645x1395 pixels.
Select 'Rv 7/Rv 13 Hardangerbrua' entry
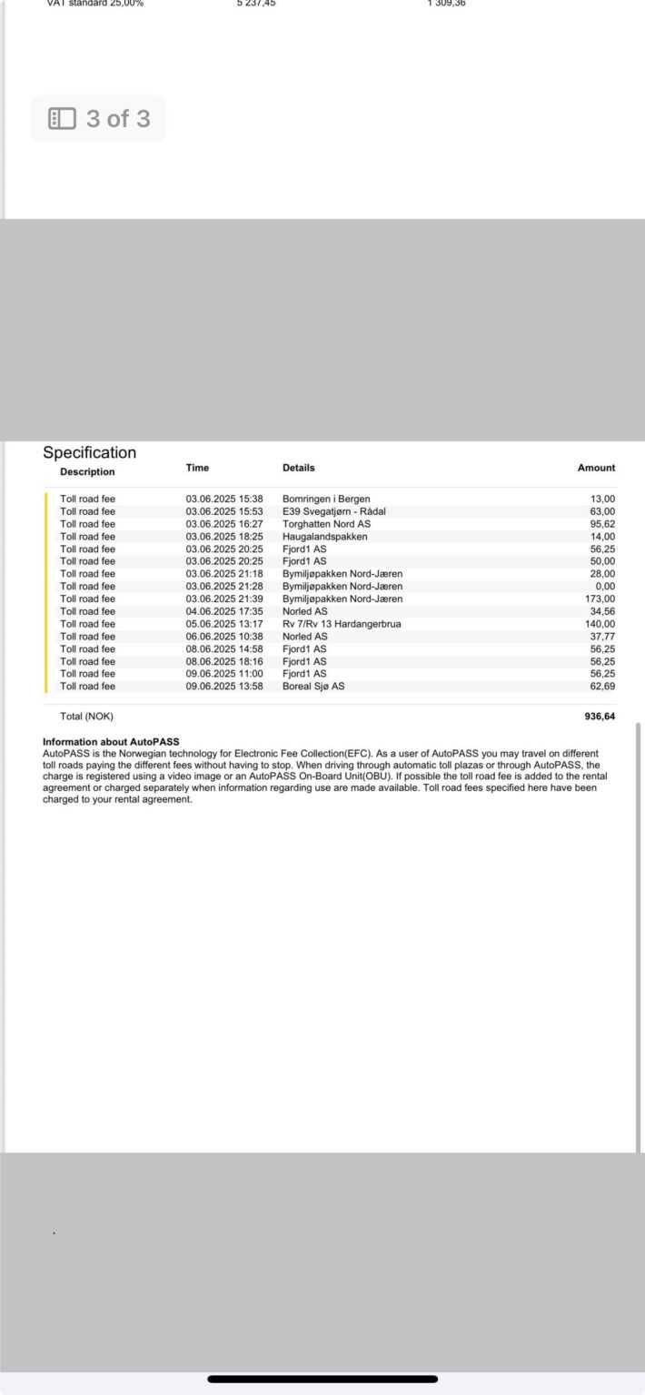(x=342, y=624)
